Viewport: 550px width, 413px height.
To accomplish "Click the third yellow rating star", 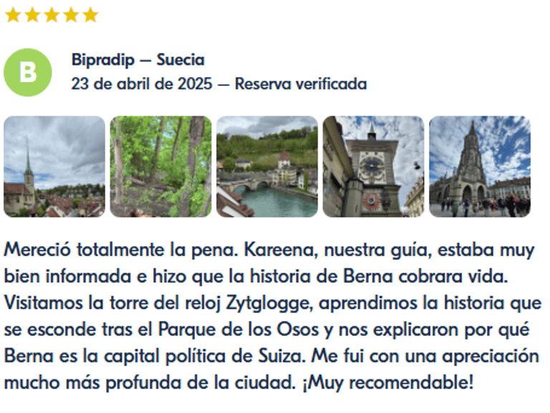I will (52, 16).
